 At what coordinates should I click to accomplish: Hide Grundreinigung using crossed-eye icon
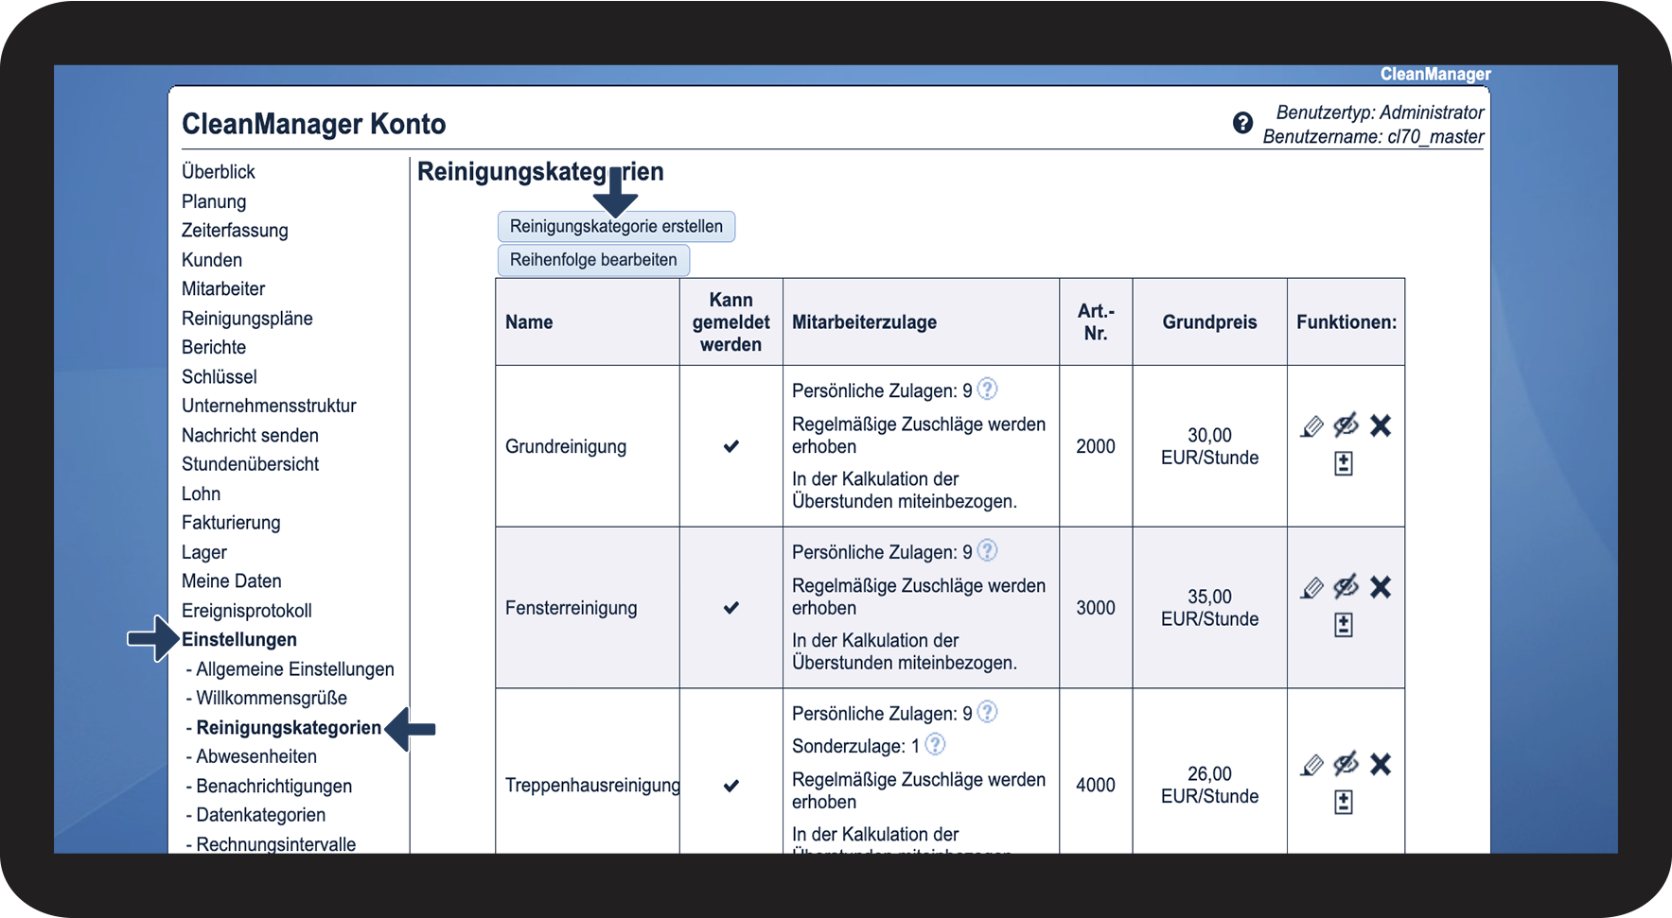pyautogui.click(x=1346, y=425)
